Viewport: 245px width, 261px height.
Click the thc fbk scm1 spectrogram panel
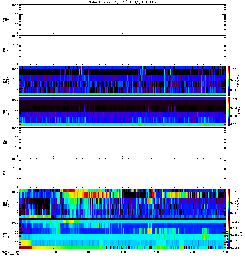[x=123, y=234]
